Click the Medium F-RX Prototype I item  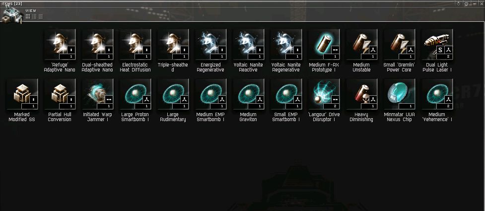(324, 44)
